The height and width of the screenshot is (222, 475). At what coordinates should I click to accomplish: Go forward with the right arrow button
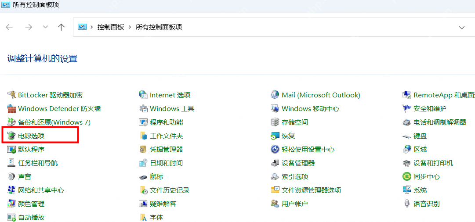point(29,27)
